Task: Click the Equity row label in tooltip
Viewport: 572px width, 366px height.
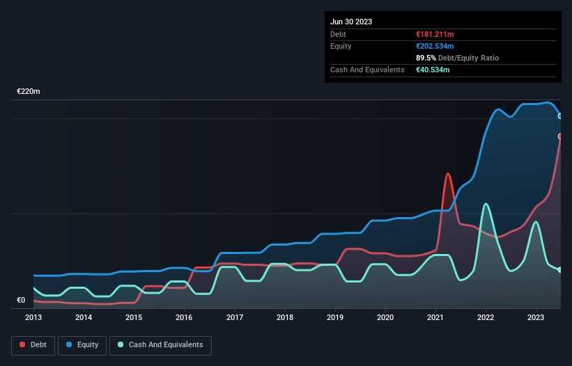Action: pyautogui.click(x=341, y=46)
